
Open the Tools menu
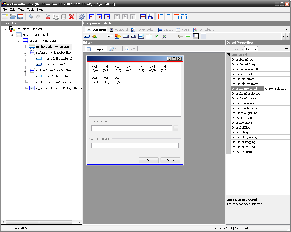(x=31, y=9)
